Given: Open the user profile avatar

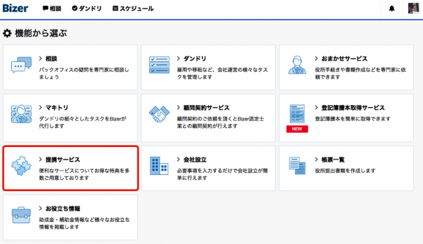Looking at the screenshot, I should coord(413,8).
